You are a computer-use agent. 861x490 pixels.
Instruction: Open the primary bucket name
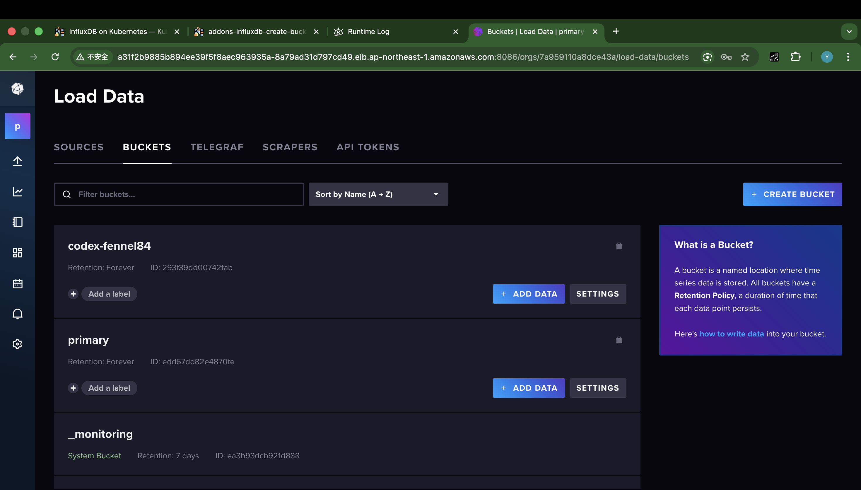click(x=88, y=340)
